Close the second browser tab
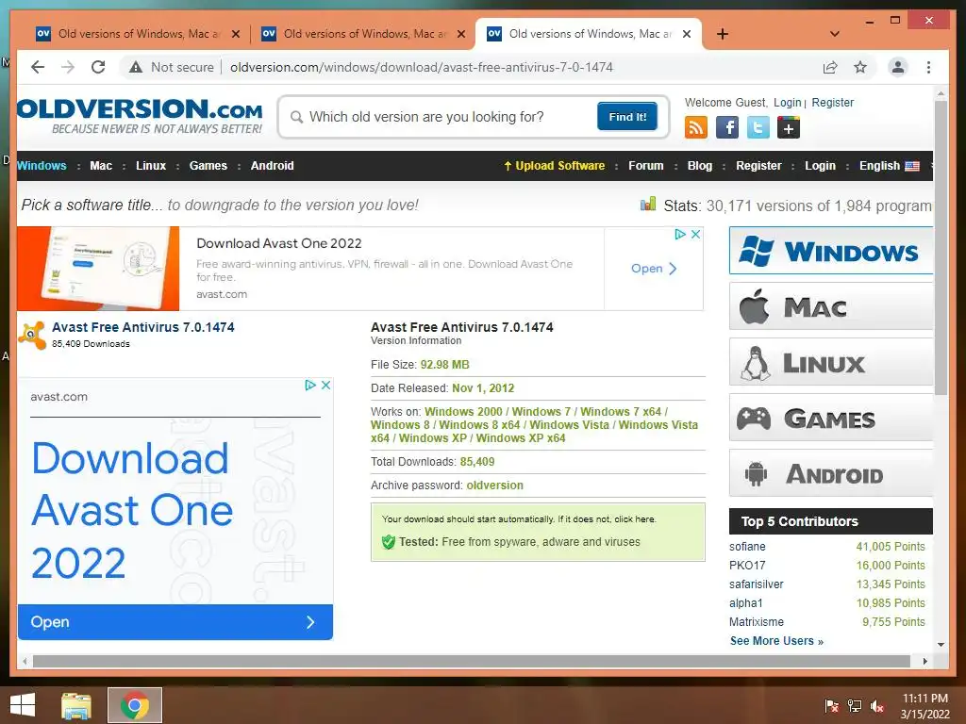This screenshot has height=724, width=966. (x=461, y=34)
